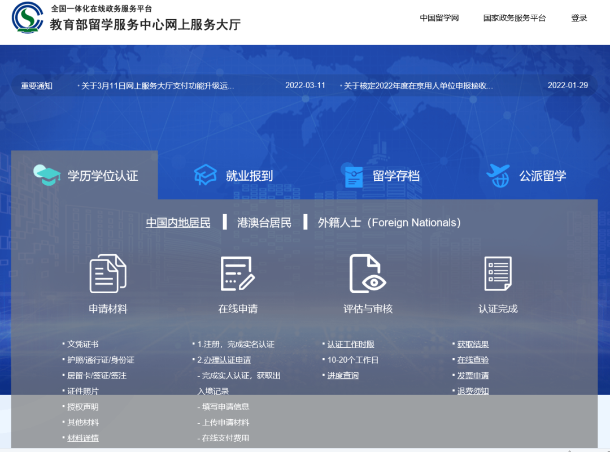Open the 认证完成 checklist icon
Viewport: 610px width, 452px height.
pyautogui.click(x=498, y=273)
